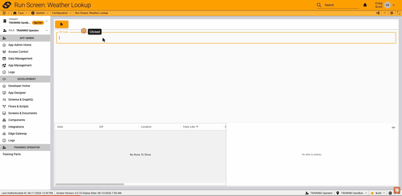Click the Fuuz logo icon
This screenshot has width=402, height=196.
tap(7, 5)
